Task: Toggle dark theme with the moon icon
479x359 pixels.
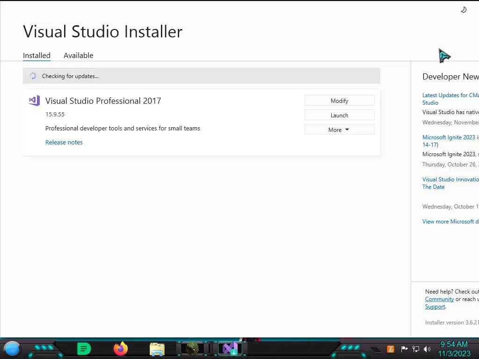Action: 464,10
